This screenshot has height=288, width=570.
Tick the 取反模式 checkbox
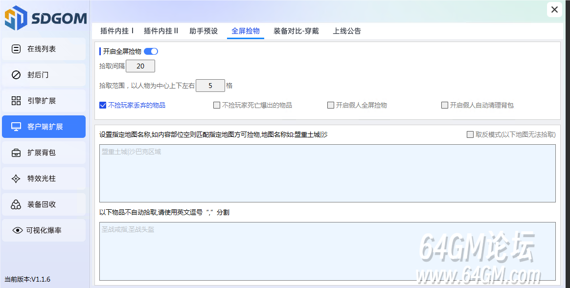[x=470, y=134]
